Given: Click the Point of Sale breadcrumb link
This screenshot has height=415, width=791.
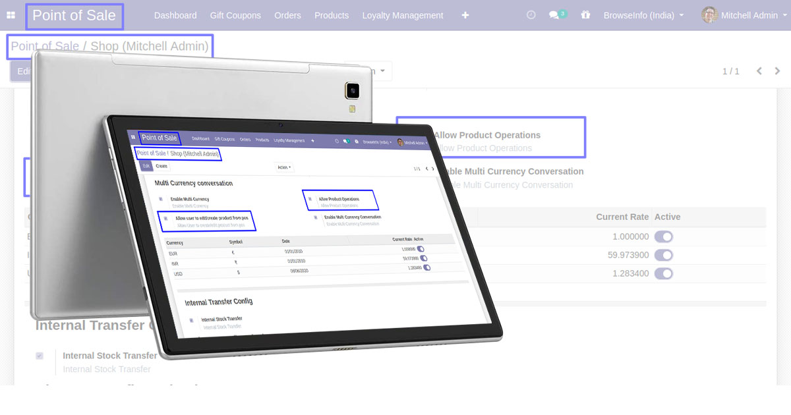Looking at the screenshot, I should (44, 46).
